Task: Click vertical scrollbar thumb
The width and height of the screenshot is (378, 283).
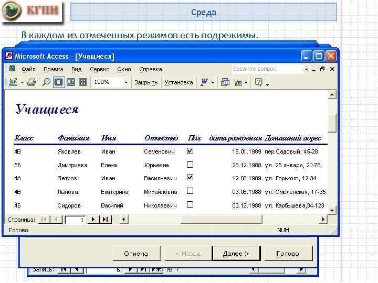Action: 332,123
